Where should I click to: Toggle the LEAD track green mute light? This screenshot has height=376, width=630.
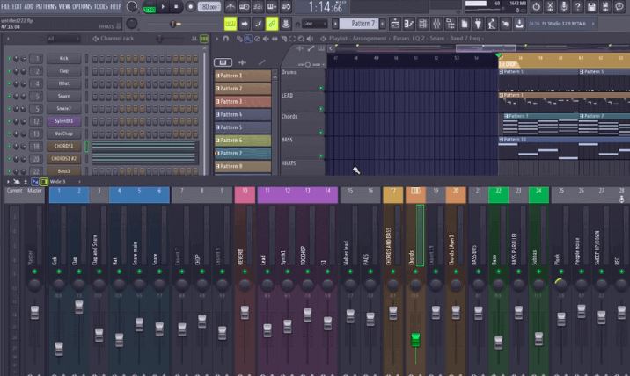(x=320, y=109)
